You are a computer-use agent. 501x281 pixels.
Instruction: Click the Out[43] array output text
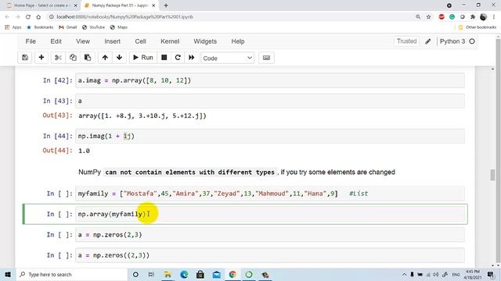(x=142, y=116)
